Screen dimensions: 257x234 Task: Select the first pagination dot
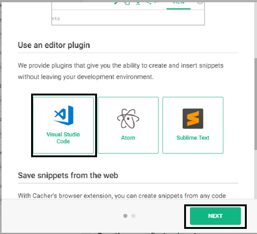pos(125,216)
